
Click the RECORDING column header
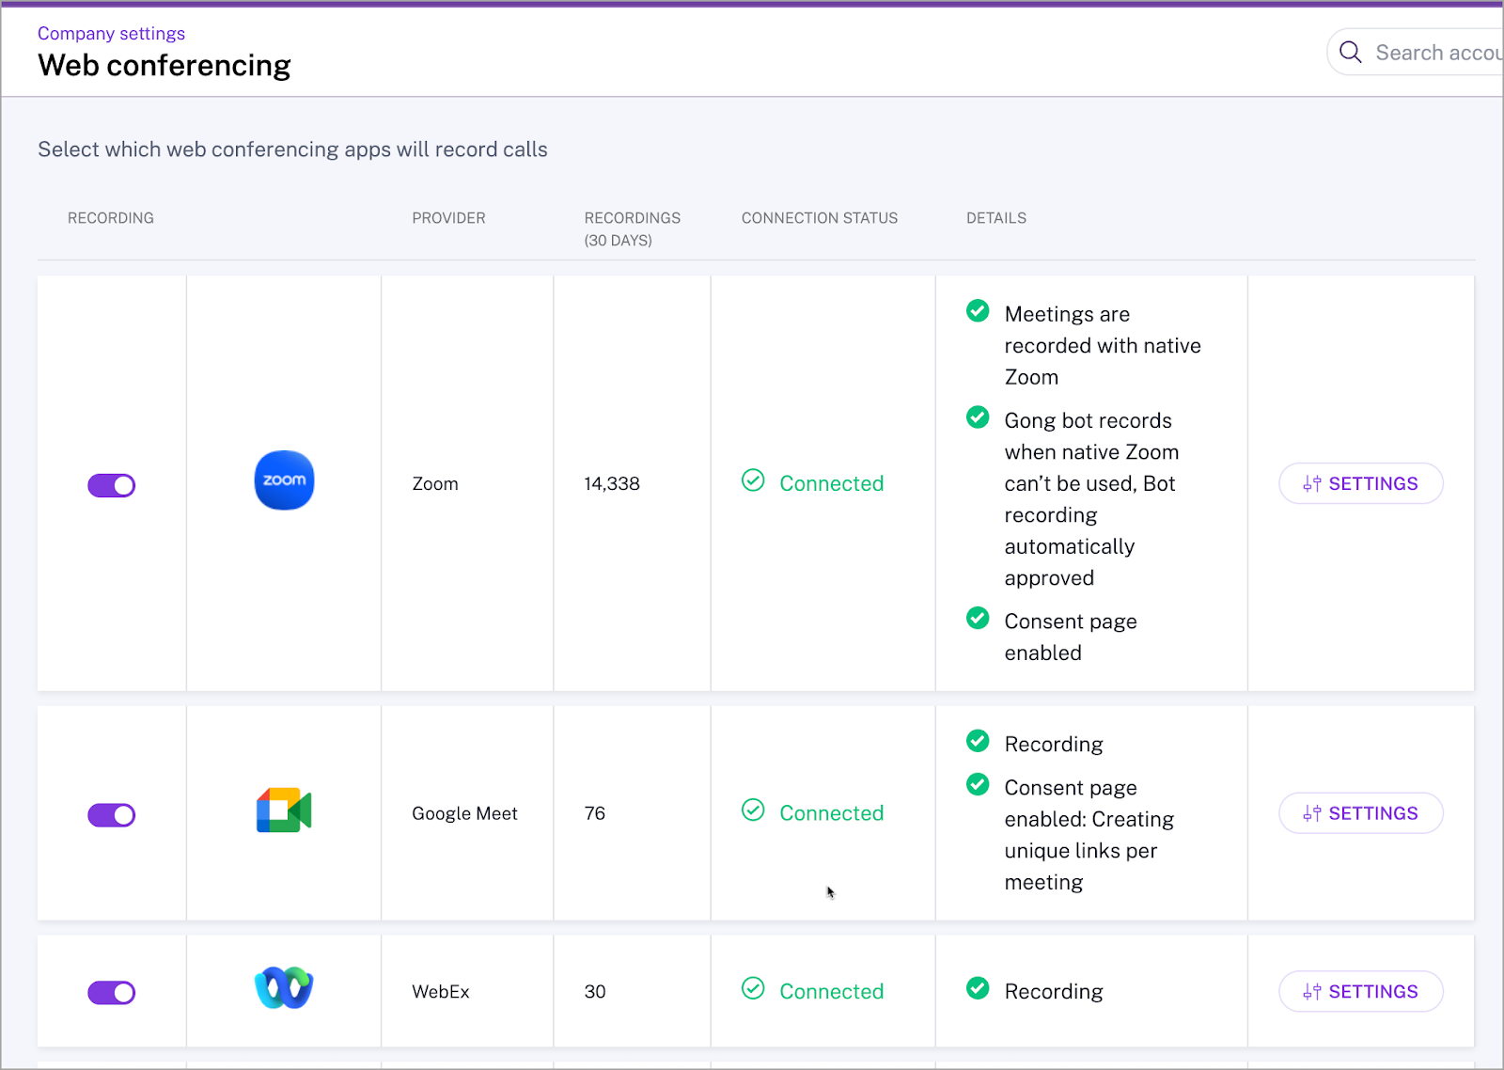click(x=111, y=218)
